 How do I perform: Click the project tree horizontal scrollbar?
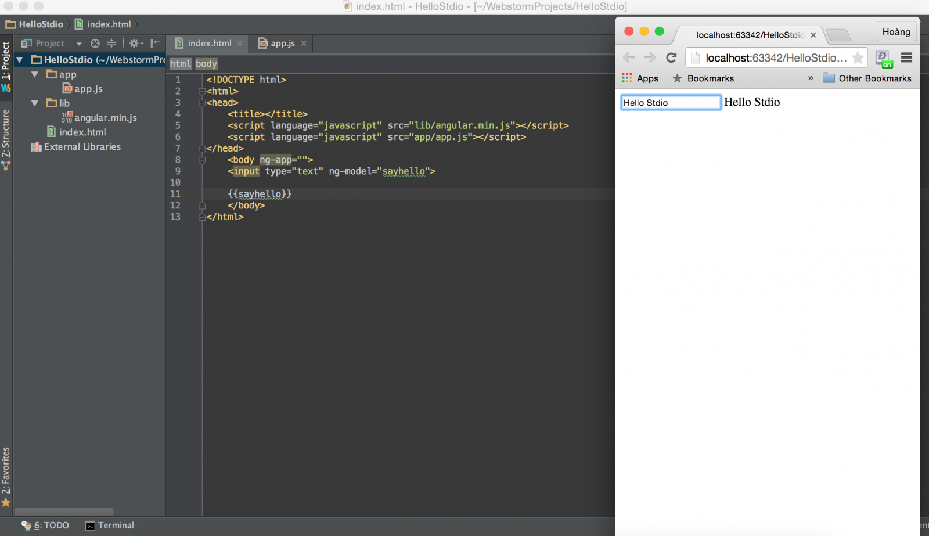coord(64,512)
